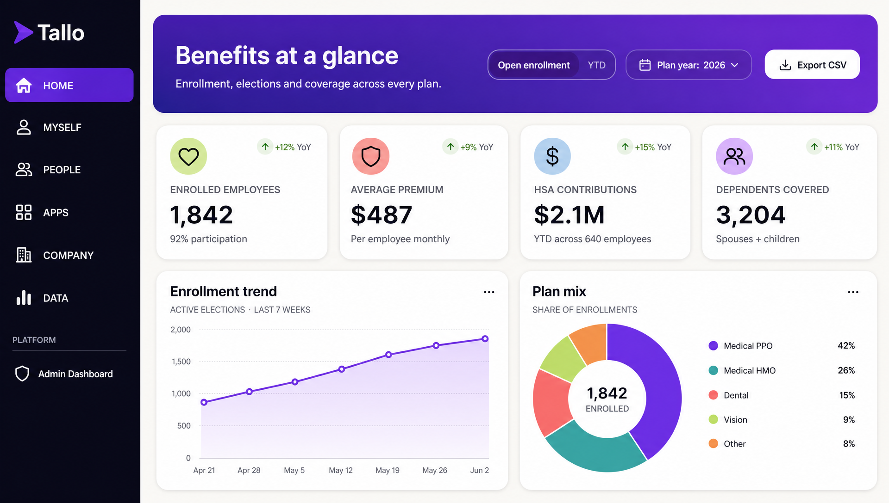Click the Export CSV button
The image size is (889, 503).
812,64
